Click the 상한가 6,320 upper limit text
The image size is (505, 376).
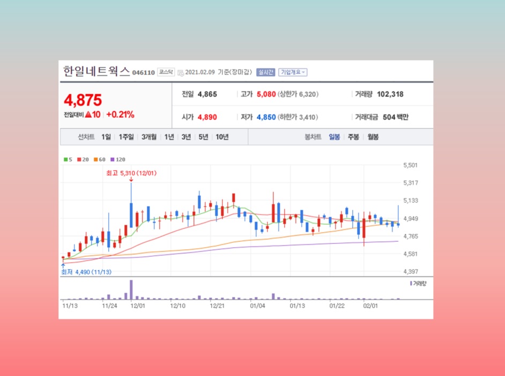click(x=298, y=95)
